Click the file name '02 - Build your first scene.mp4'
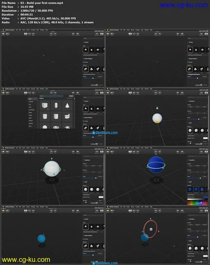The width and height of the screenshot is (210, 265). click(41, 3)
